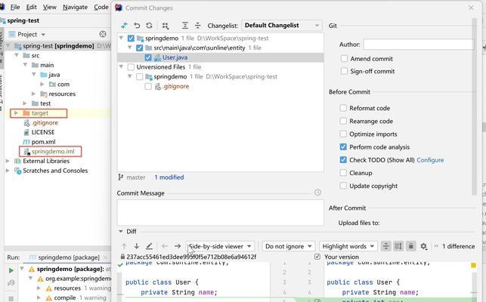Viewport: 486px width, 302px height.
Task: Click the Show Diff icon in commit toolbar
Action: (x=124, y=26)
